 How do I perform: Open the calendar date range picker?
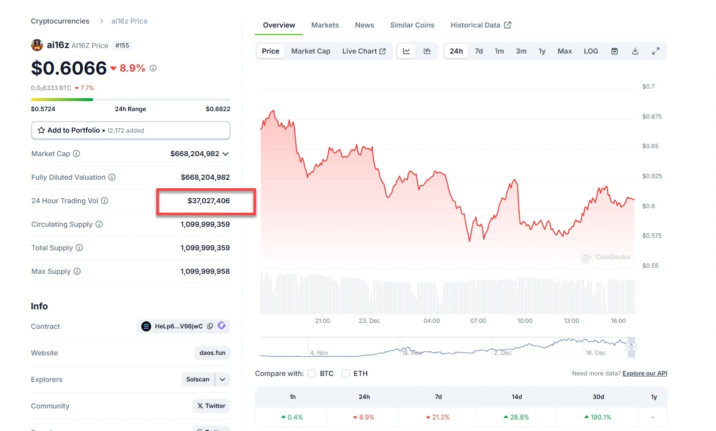(614, 51)
